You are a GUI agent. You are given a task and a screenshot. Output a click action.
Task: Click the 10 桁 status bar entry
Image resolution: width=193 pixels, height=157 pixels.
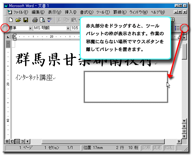click(133, 148)
